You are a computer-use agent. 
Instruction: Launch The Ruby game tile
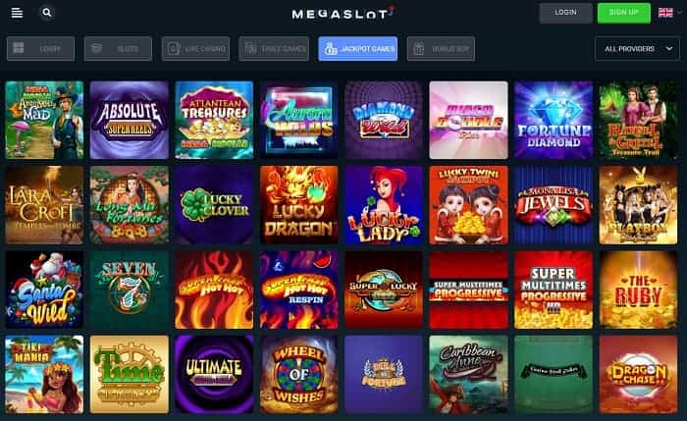[x=638, y=289]
